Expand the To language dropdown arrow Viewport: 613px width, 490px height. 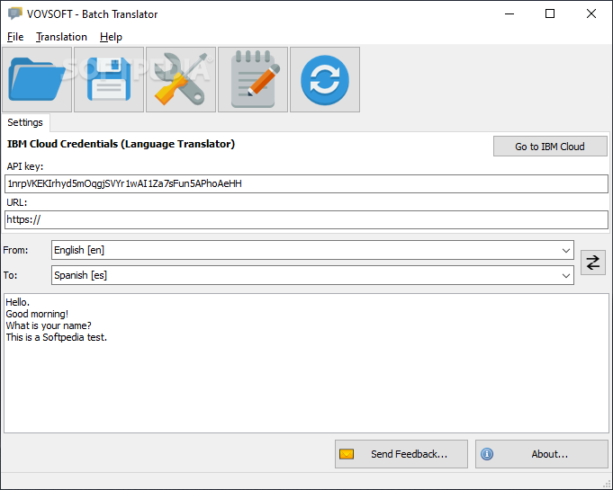pyautogui.click(x=565, y=276)
